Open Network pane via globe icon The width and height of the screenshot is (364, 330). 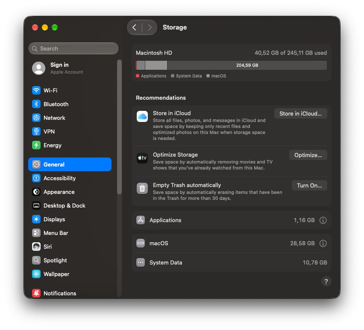click(36, 118)
